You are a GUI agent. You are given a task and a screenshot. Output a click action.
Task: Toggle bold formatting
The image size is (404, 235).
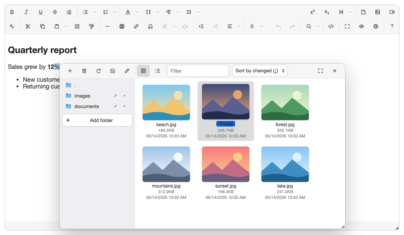12,12
